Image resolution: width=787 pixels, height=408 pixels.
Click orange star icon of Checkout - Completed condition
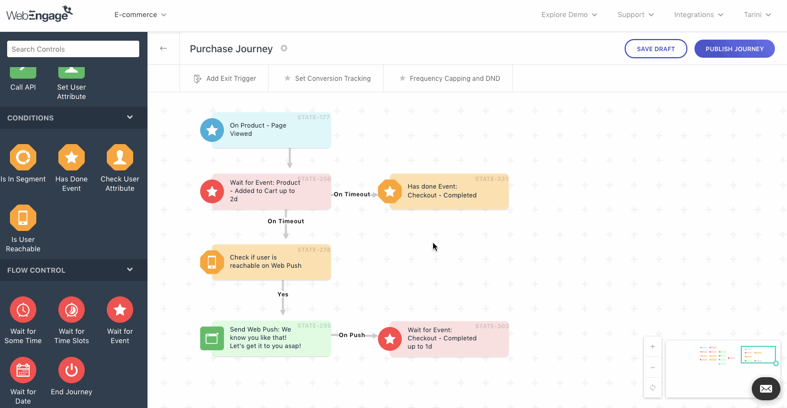tap(390, 191)
